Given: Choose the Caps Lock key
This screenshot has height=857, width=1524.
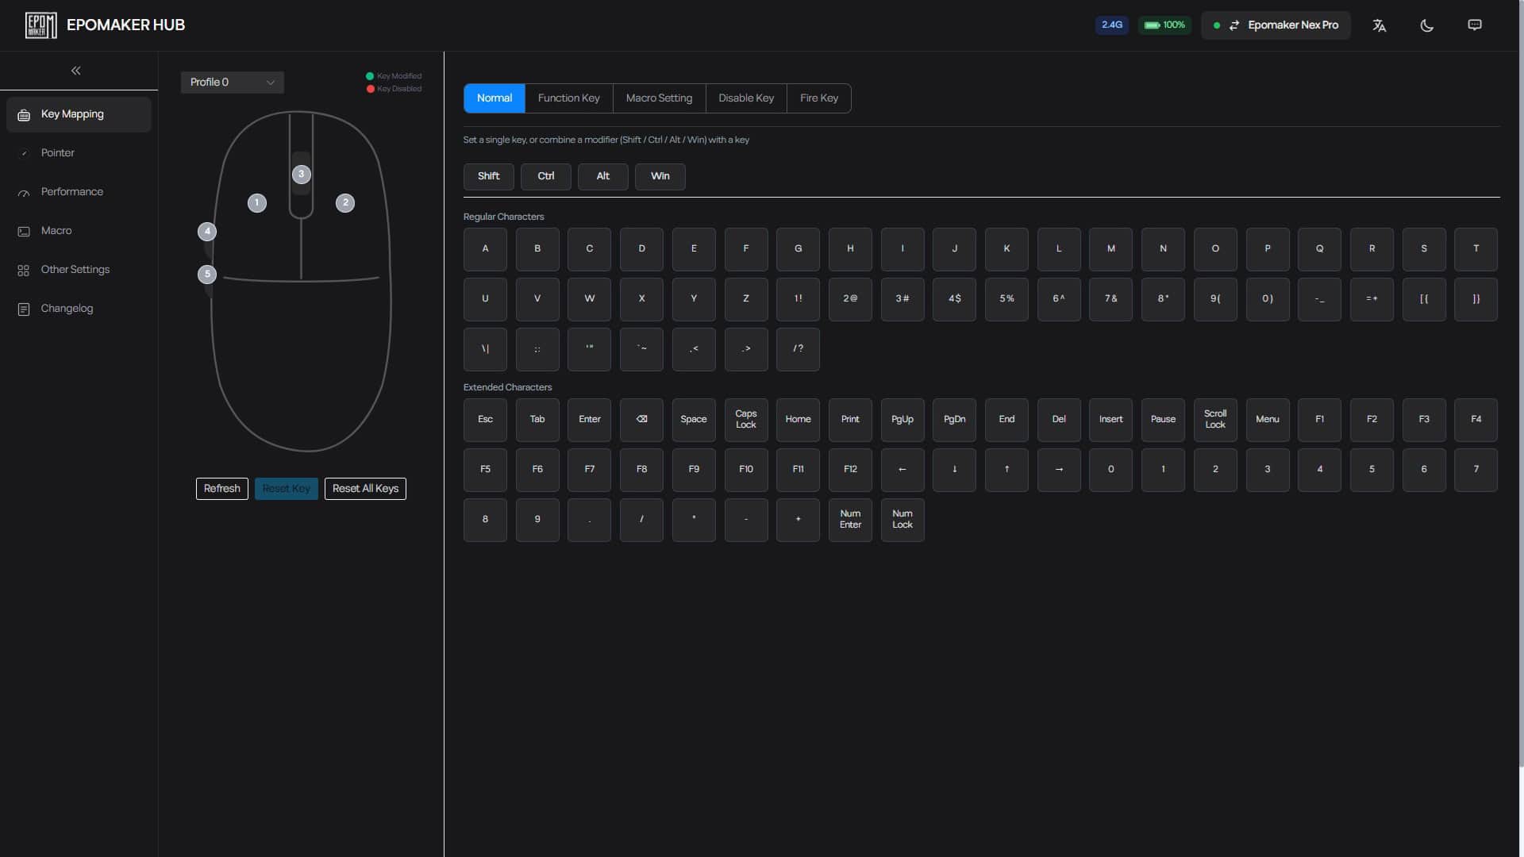Looking at the screenshot, I should [x=746, y=420].
